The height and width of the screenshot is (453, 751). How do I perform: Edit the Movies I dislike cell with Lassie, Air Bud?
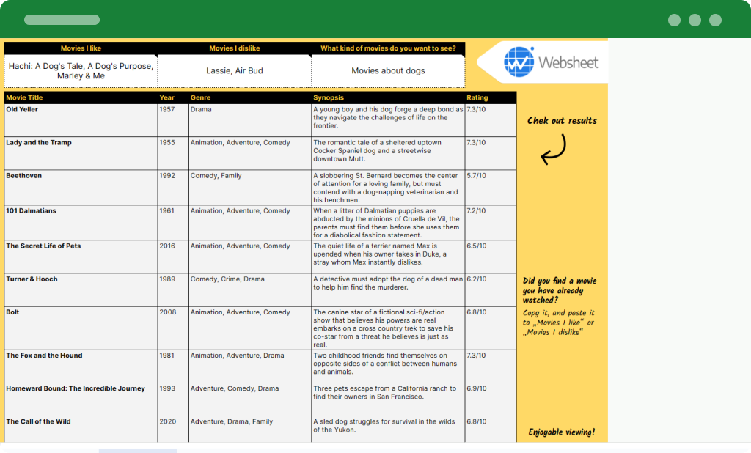(x=235, y=71)
